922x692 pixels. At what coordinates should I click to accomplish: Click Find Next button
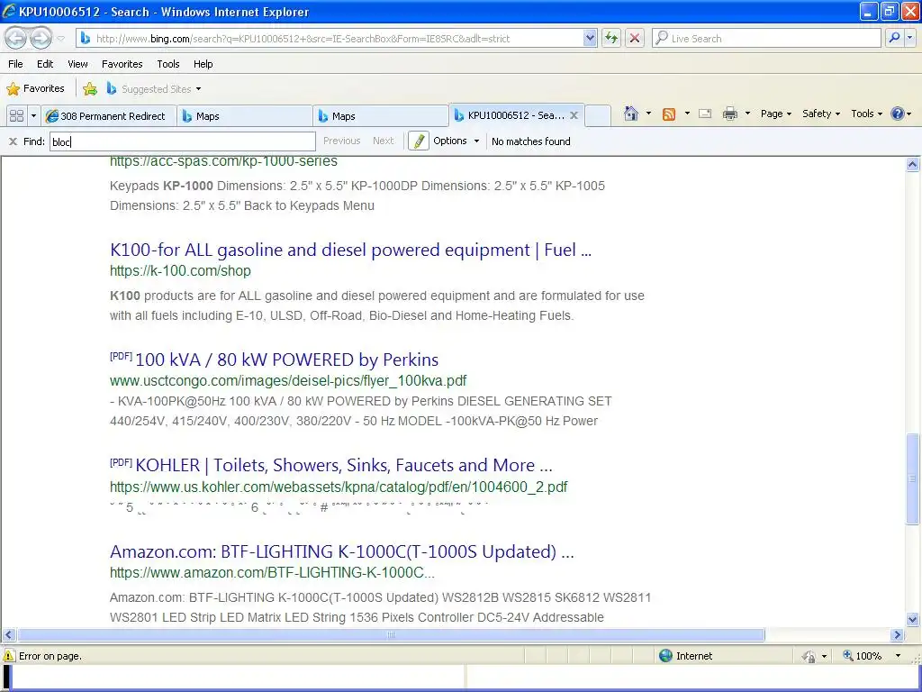[x=383, y=141]
